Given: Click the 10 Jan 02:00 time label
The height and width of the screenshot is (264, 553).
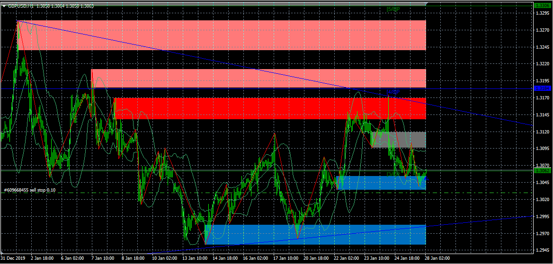Looking at the screenshot, I should coord(165,258).
